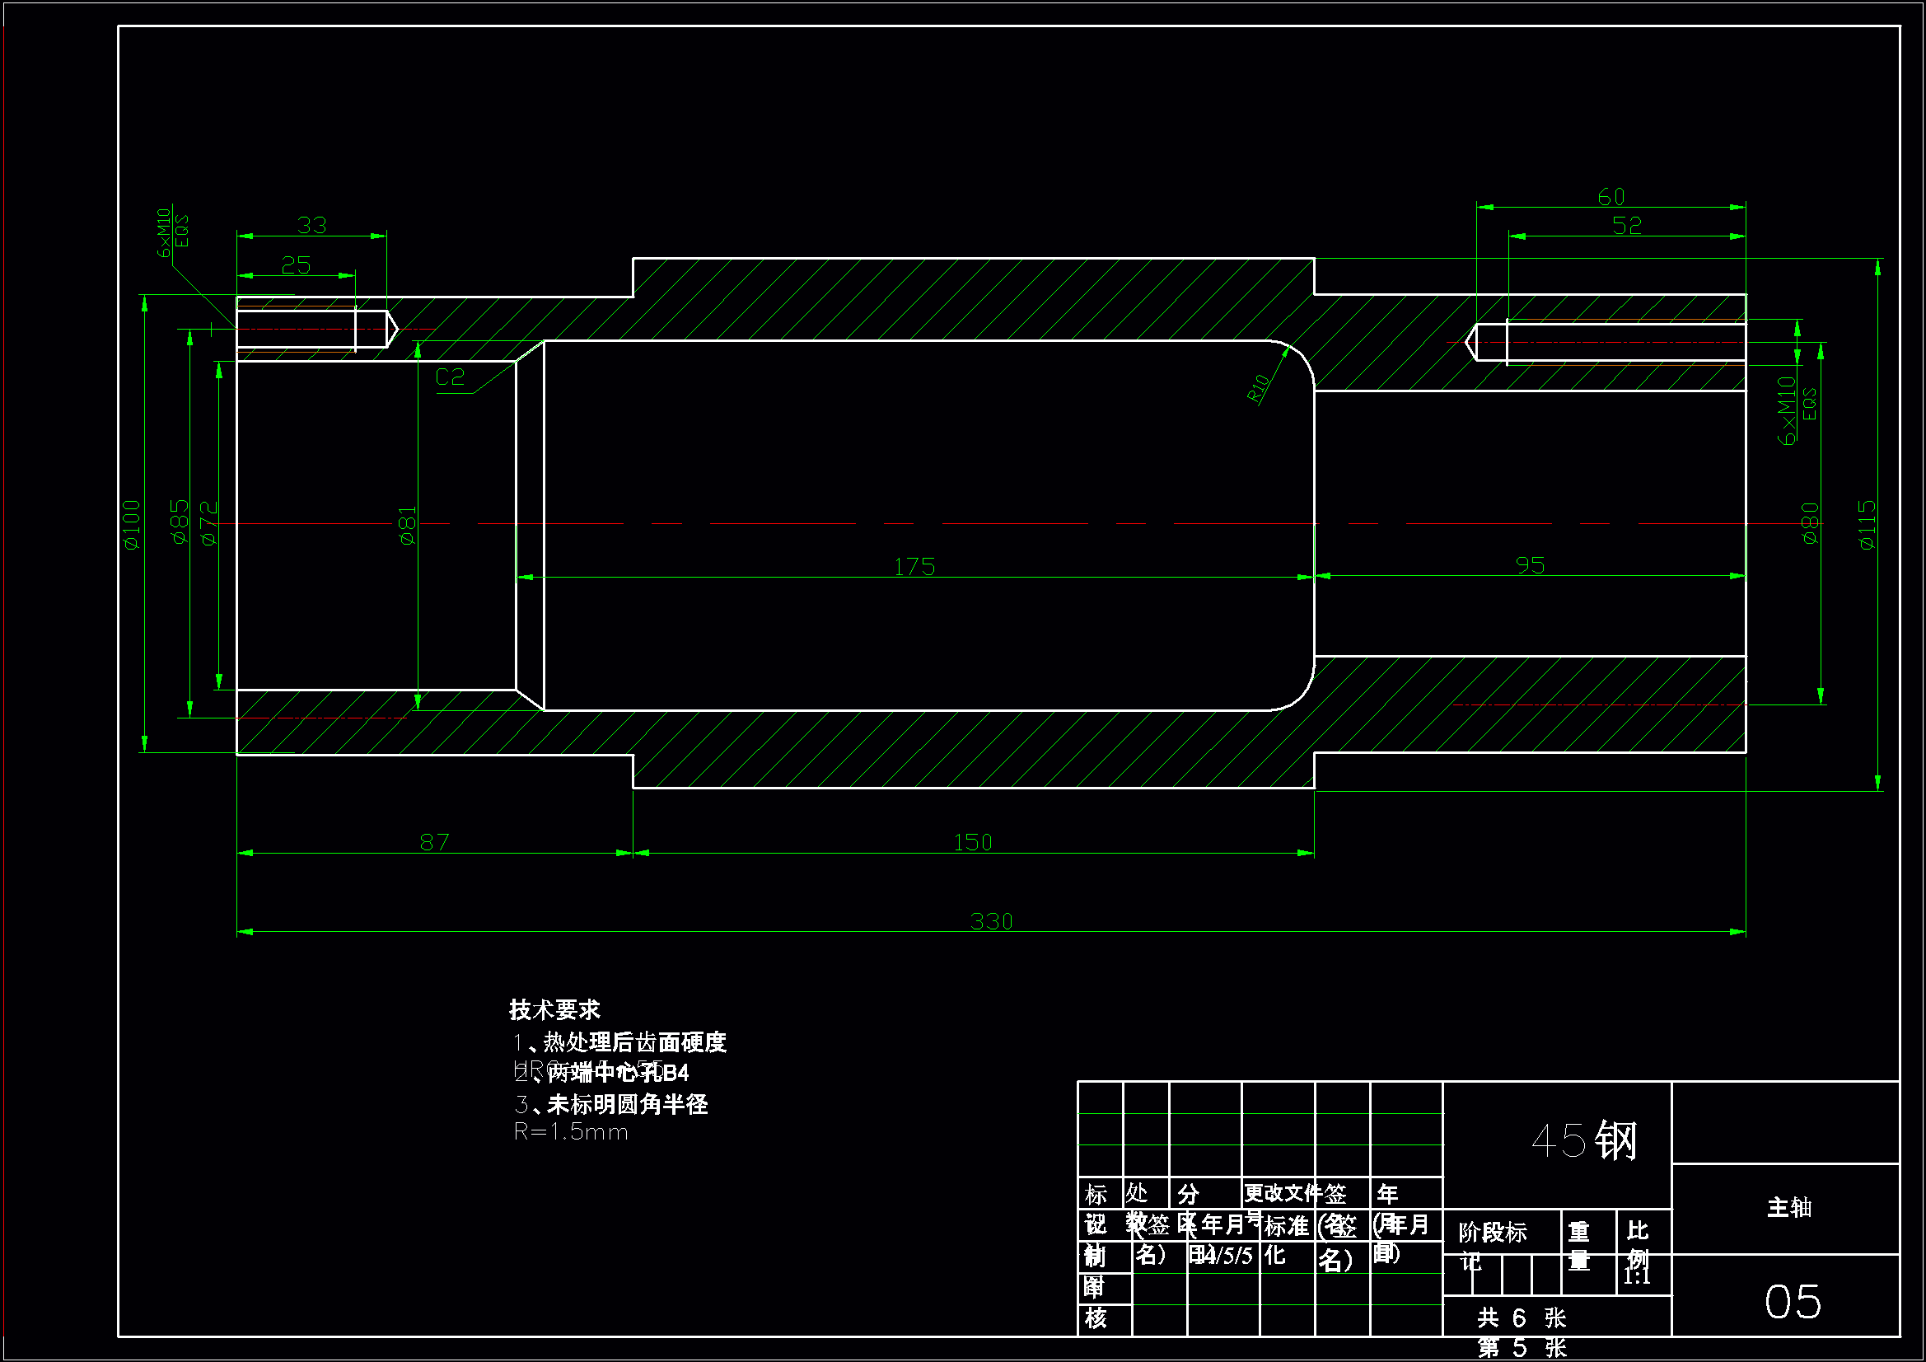
Task: Click the 33 dimension at top left
Action: (x=311, y=225)
